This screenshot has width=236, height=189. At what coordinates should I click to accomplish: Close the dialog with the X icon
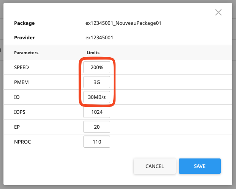click(218, 13)
